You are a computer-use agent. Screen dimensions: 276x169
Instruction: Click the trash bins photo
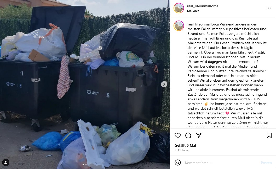[x=85, y=84]
